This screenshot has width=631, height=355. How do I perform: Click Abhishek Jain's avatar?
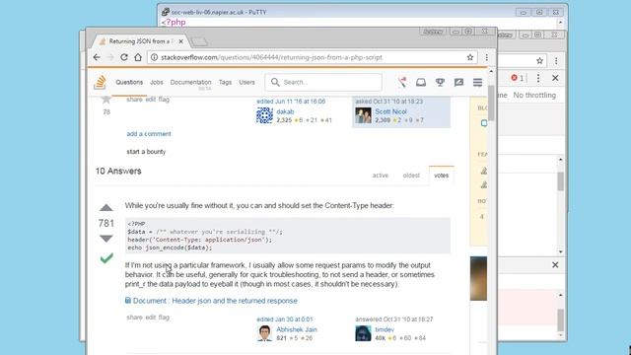(265, 333)
